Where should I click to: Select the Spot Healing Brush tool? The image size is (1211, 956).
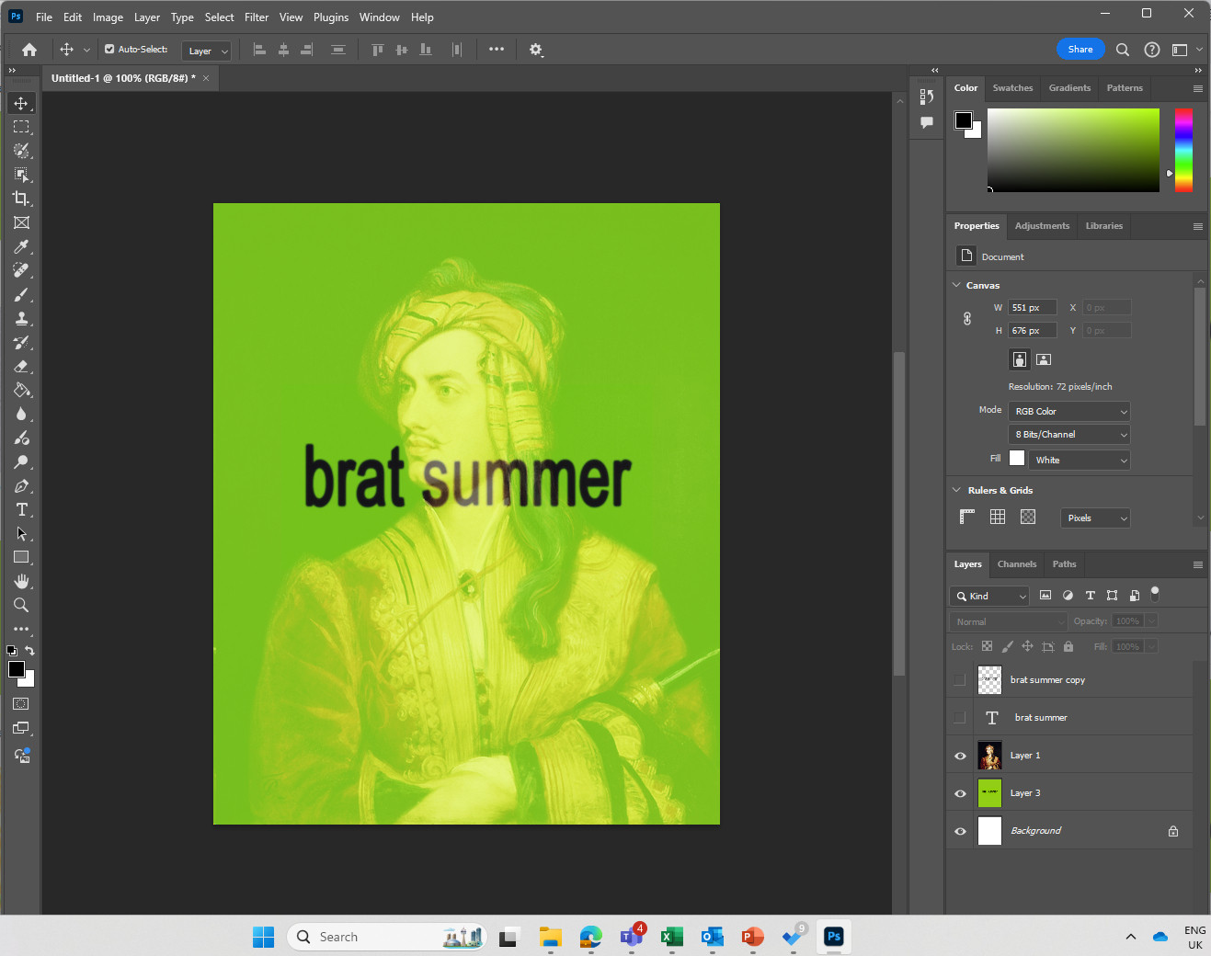click(x=21, y=270)
